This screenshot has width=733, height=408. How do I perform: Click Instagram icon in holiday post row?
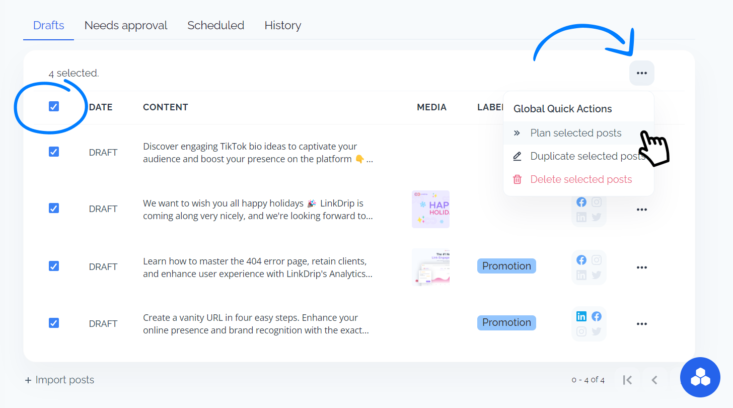tap(597, 202)
